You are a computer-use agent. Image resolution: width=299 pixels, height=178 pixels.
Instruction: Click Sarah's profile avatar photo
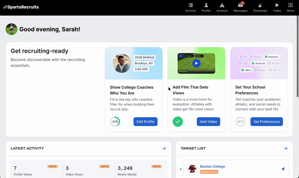(x=12, y=29)
